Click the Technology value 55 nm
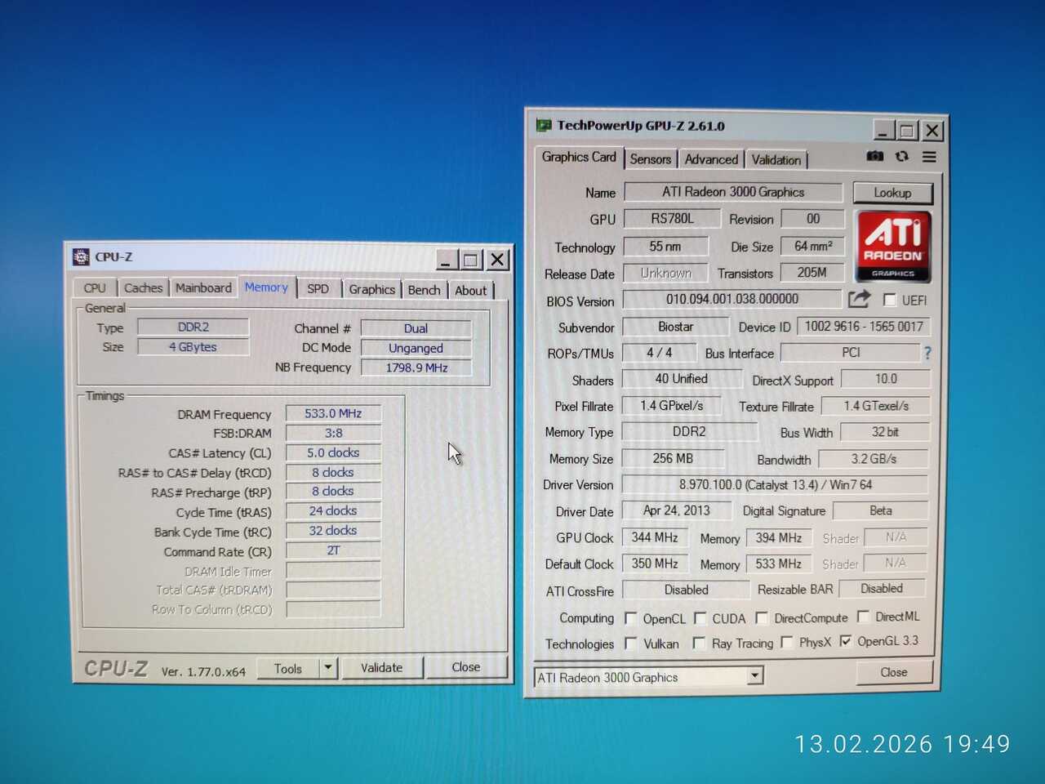 click(x=665, y=246)
